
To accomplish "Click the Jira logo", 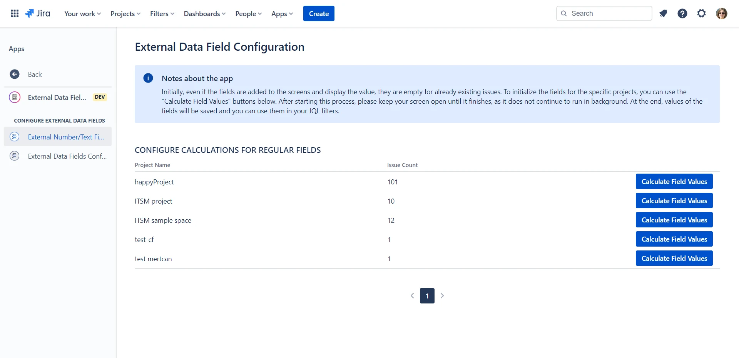I will 38,13.
